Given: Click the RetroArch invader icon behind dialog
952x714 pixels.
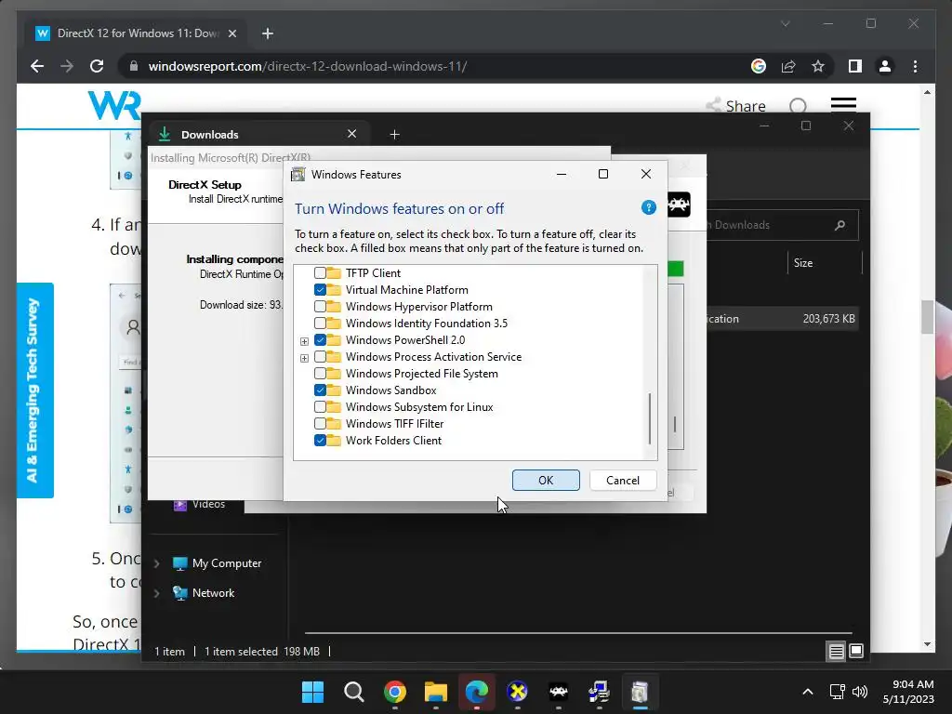Looking at the screenshot, I should [679, 205].
